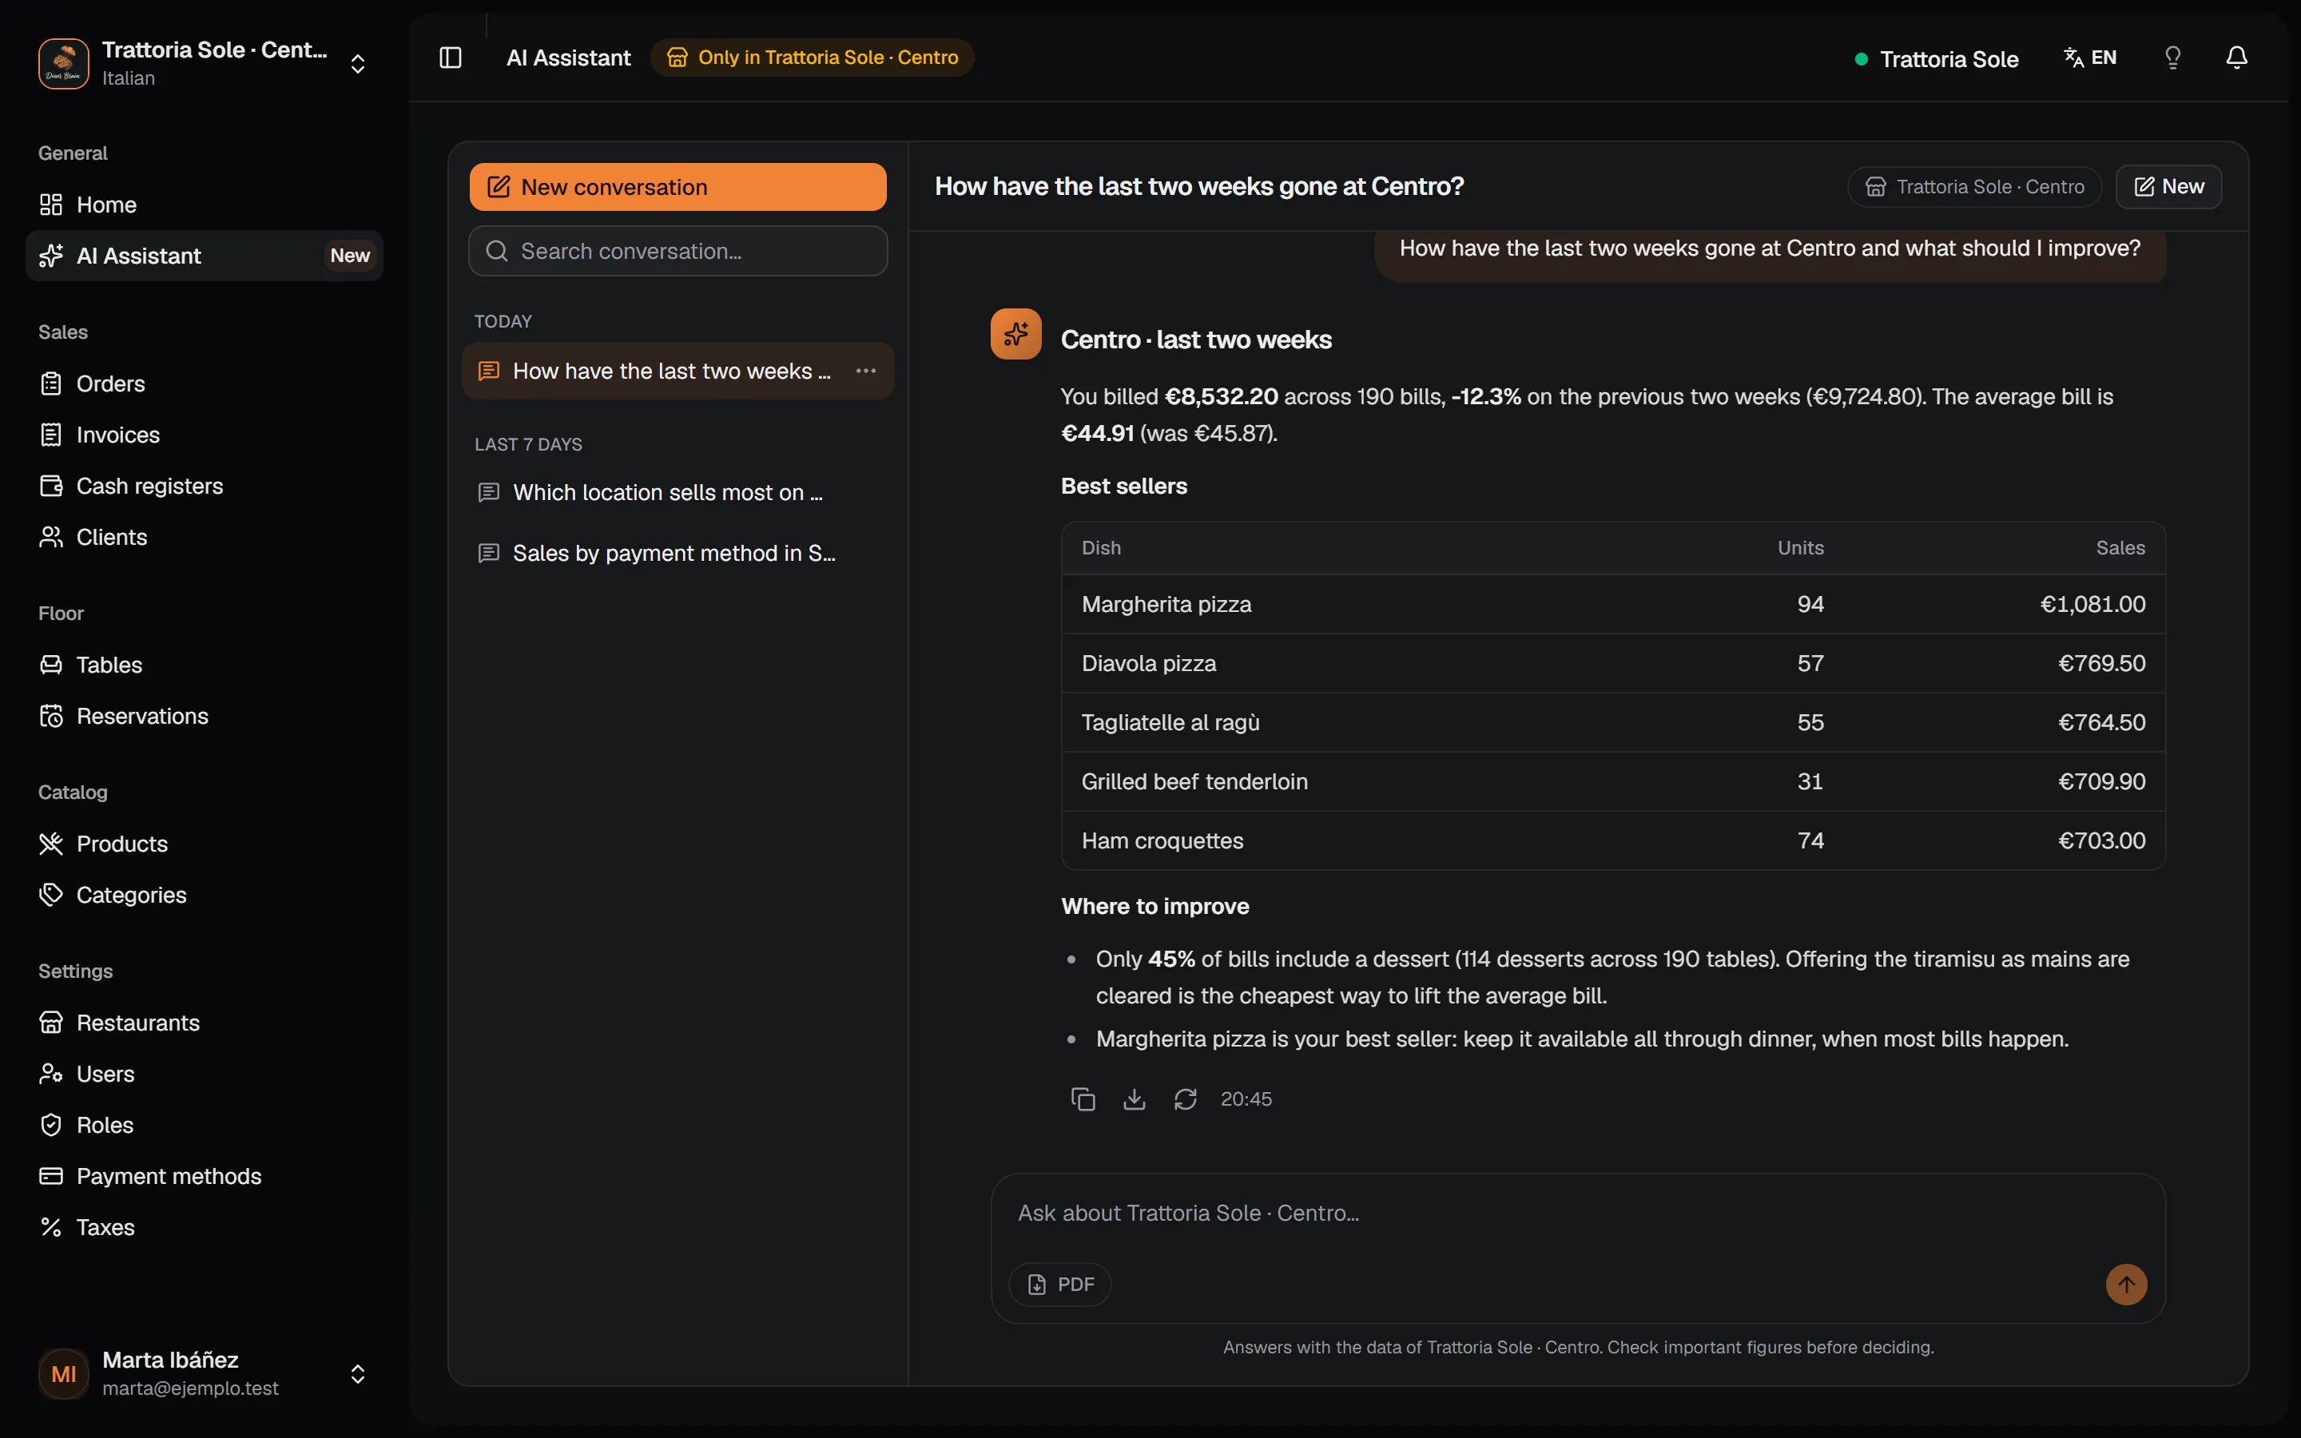Click Trattoria Sole · Centro scope chip

coord(1974,186)
